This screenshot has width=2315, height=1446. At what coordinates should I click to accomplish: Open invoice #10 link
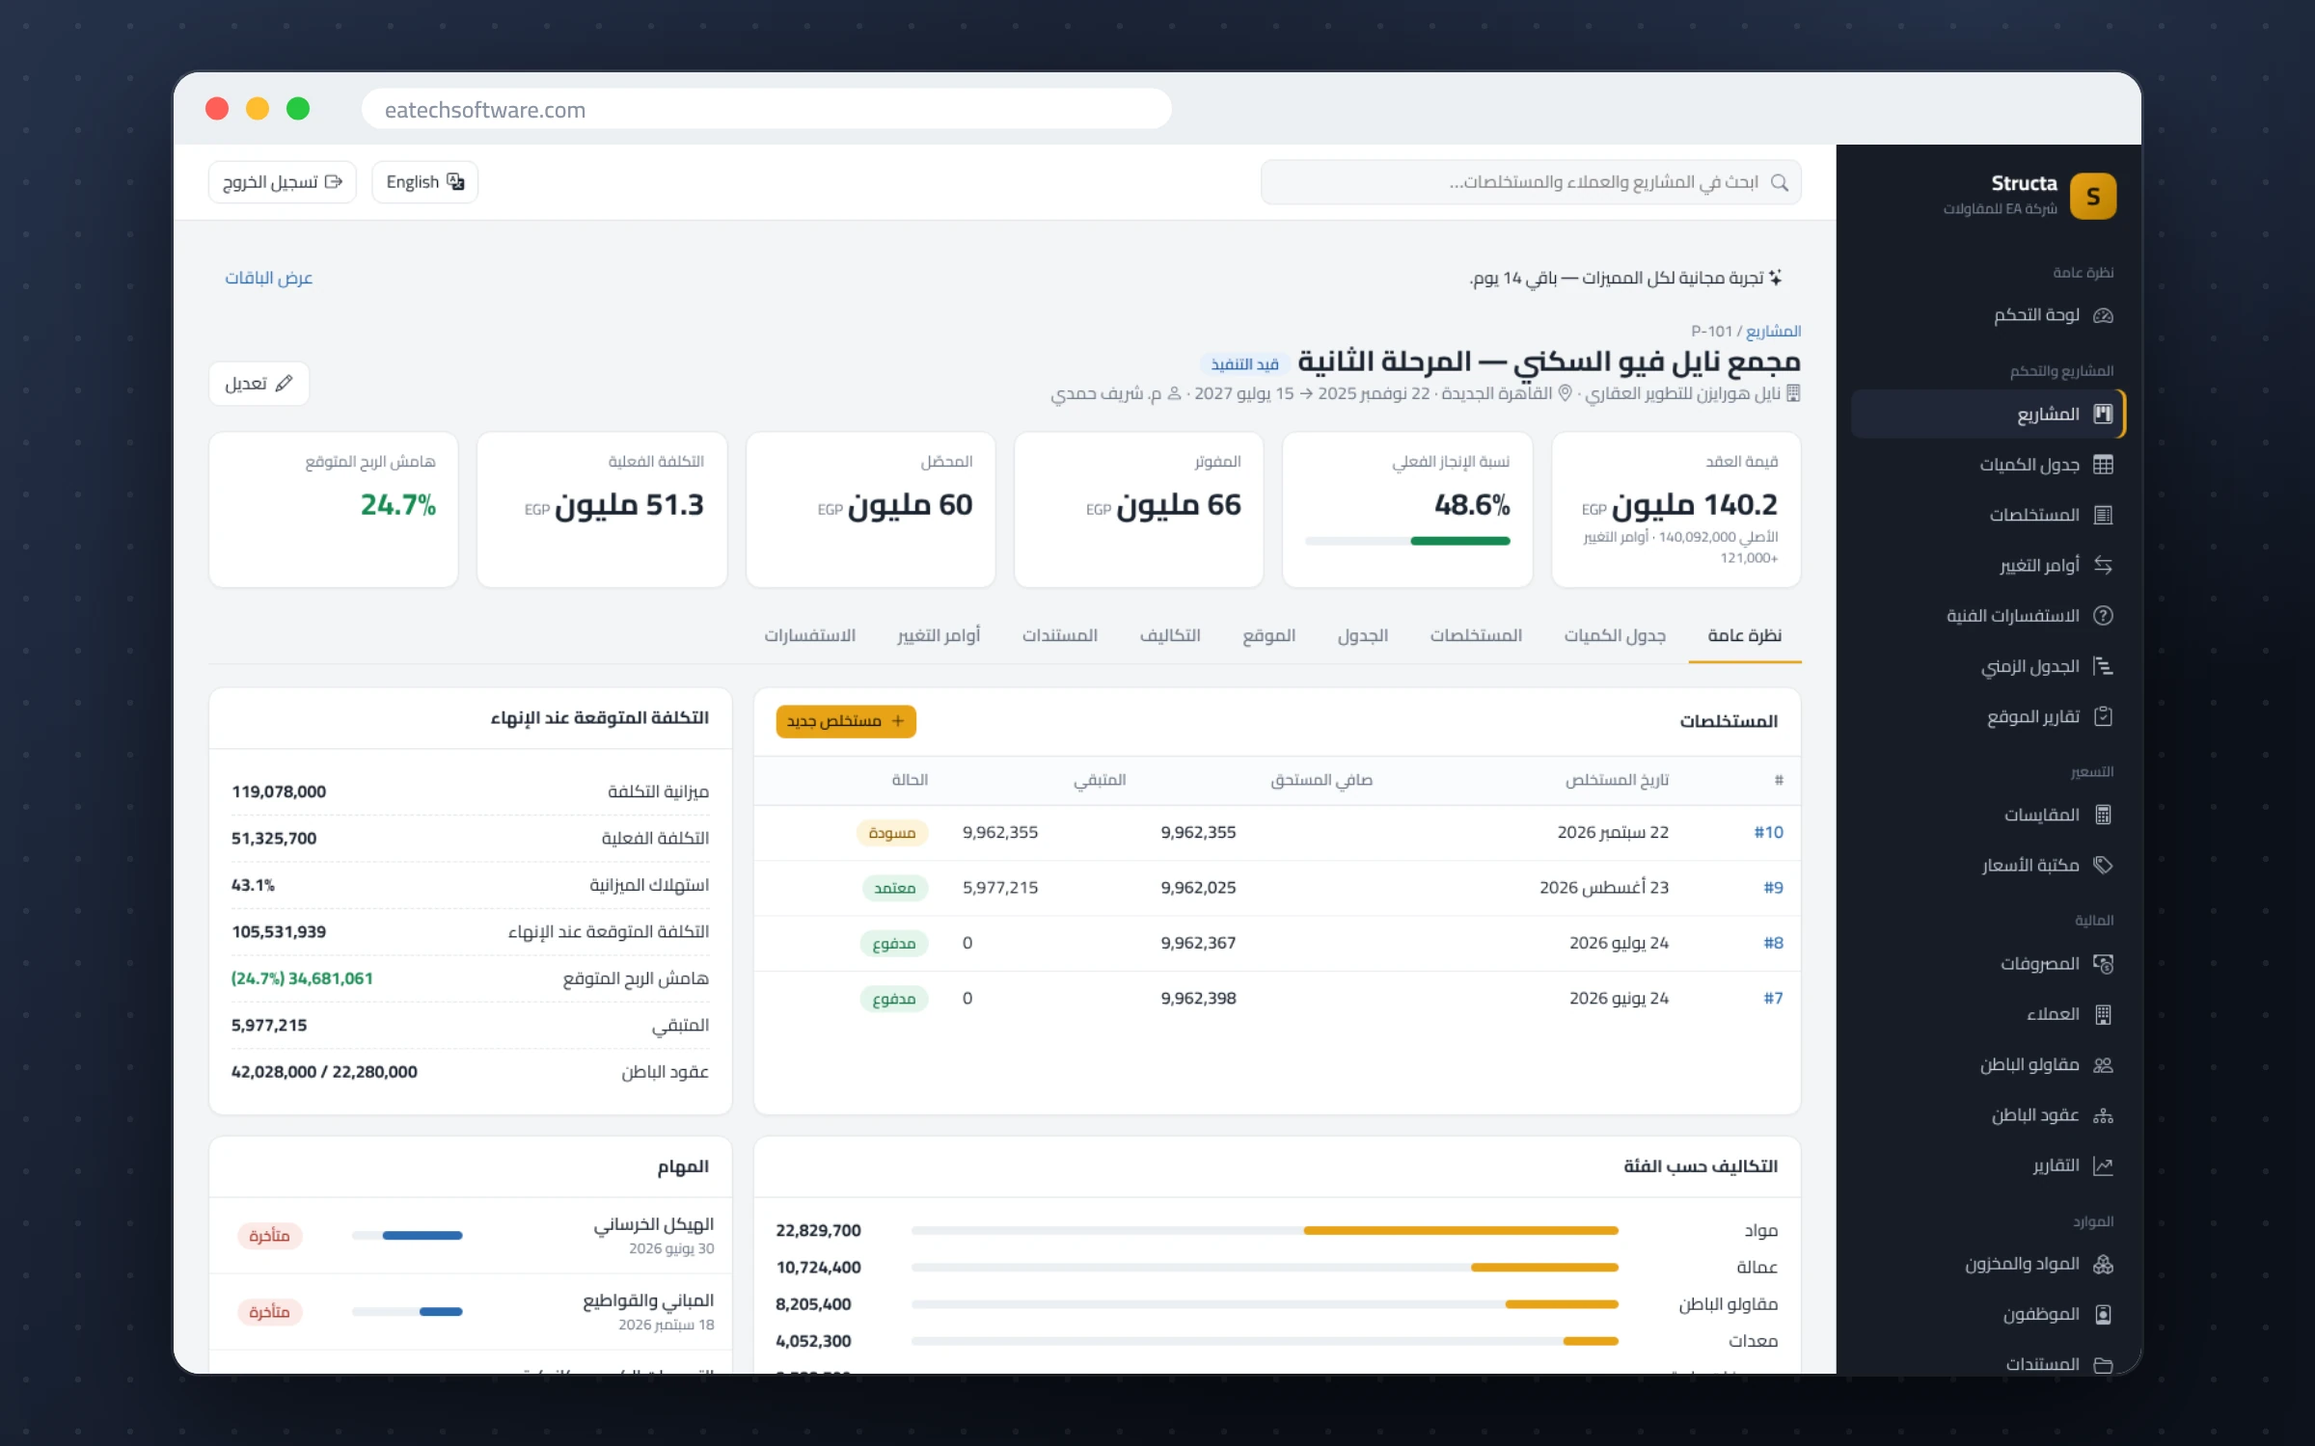[1768, 832]
